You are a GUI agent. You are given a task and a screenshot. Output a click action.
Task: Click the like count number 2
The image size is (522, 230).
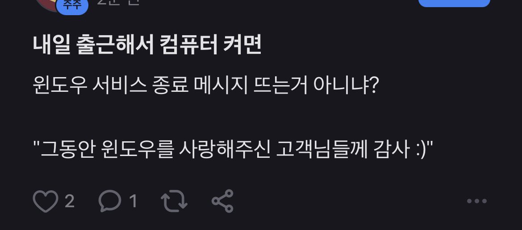point(69,201)
